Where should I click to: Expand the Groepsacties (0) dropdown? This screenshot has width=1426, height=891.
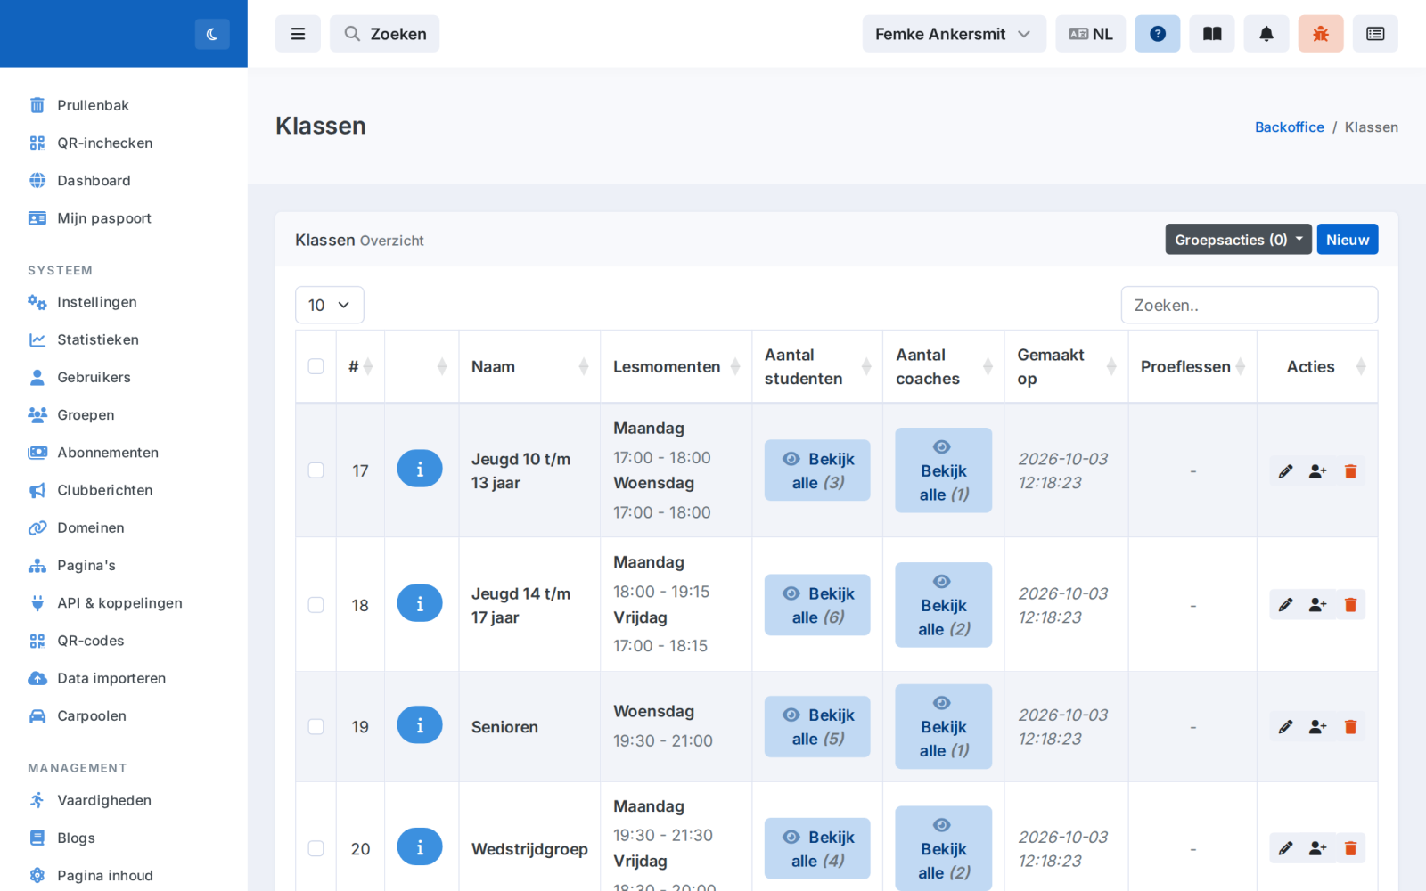(x=1238, y=239)
